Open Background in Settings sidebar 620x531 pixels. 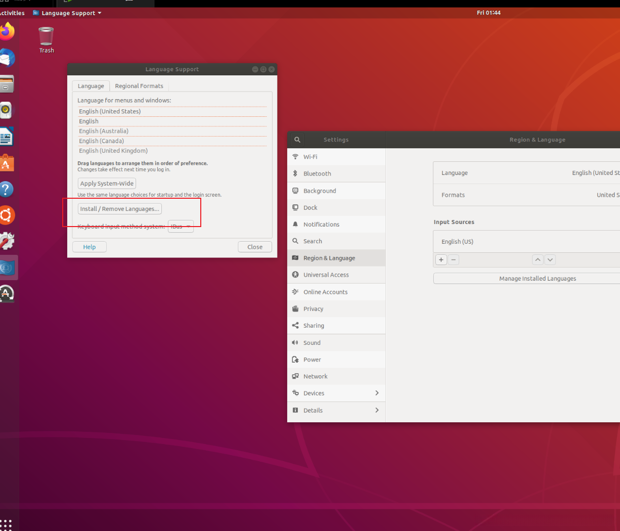click(x=336, y=191)
